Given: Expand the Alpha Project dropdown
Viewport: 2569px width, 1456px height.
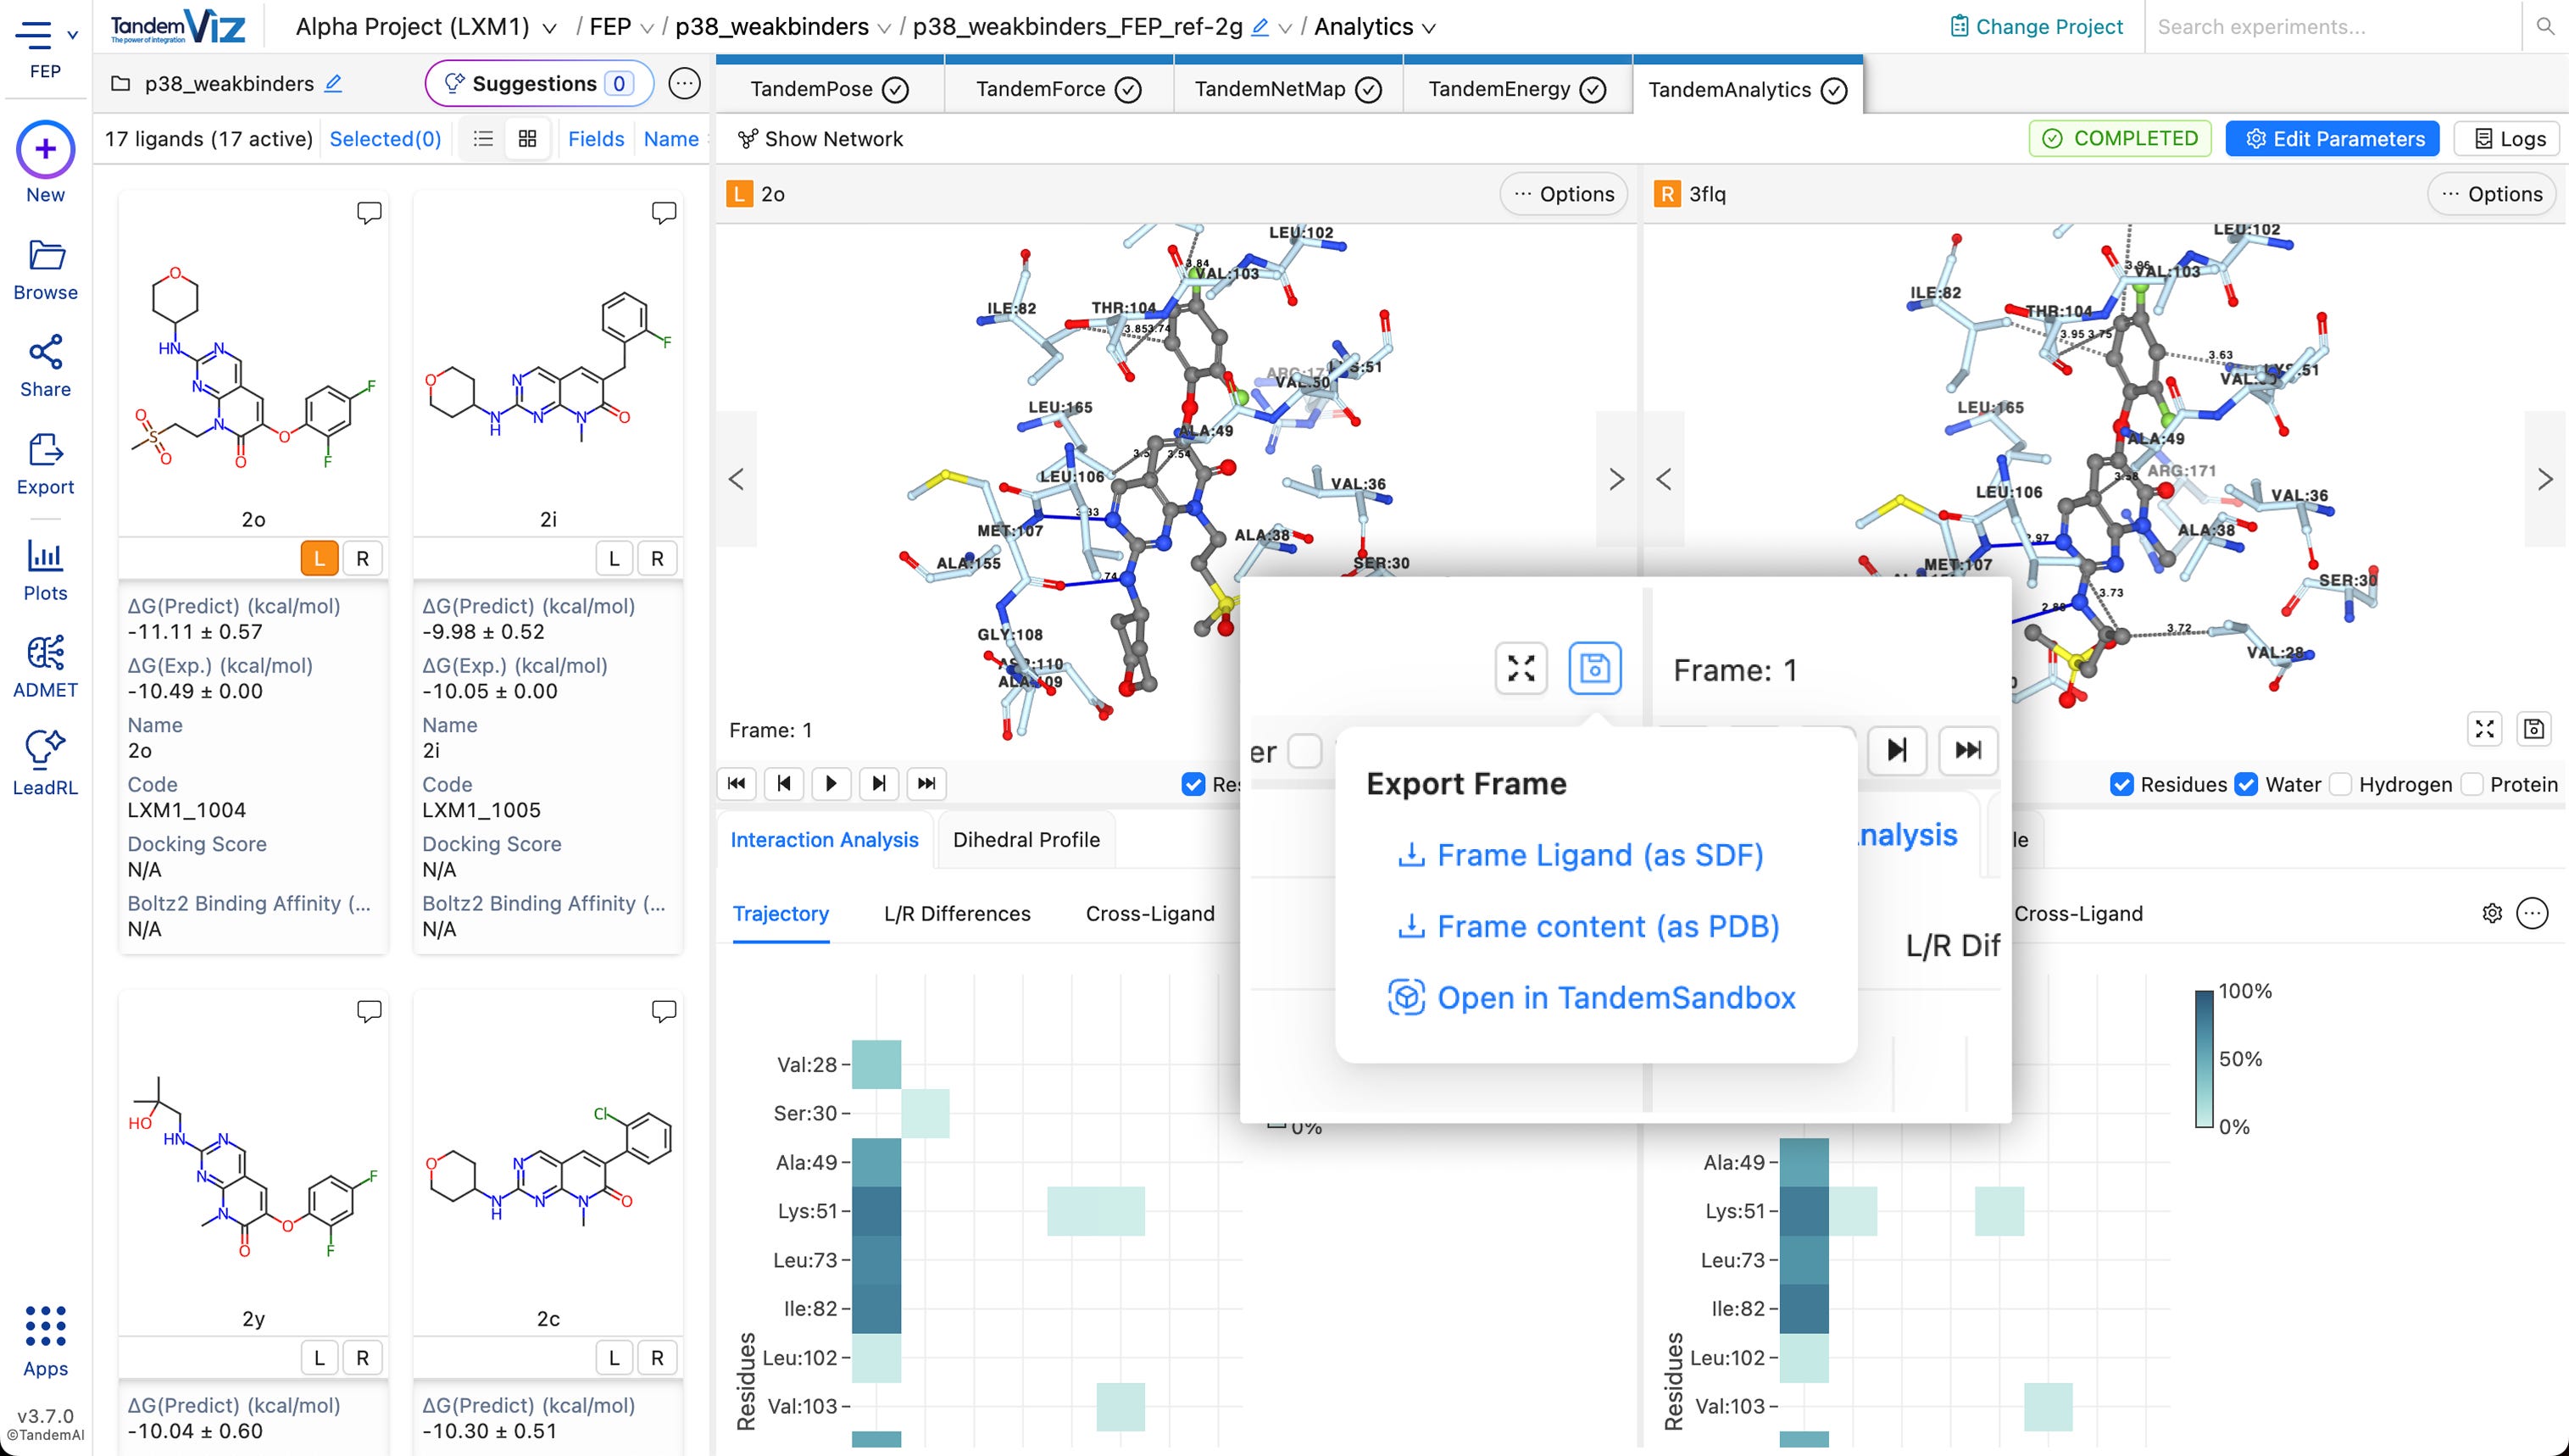Looking at the screenshot, I should (549, 28).
